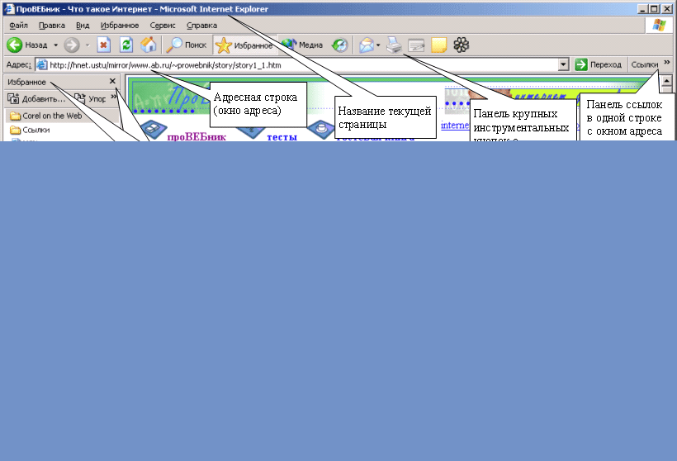Click Добавить in favorites panel
The width and height of the screenshot is (677, 461).
pyautogui.click(x=36, y=99)
